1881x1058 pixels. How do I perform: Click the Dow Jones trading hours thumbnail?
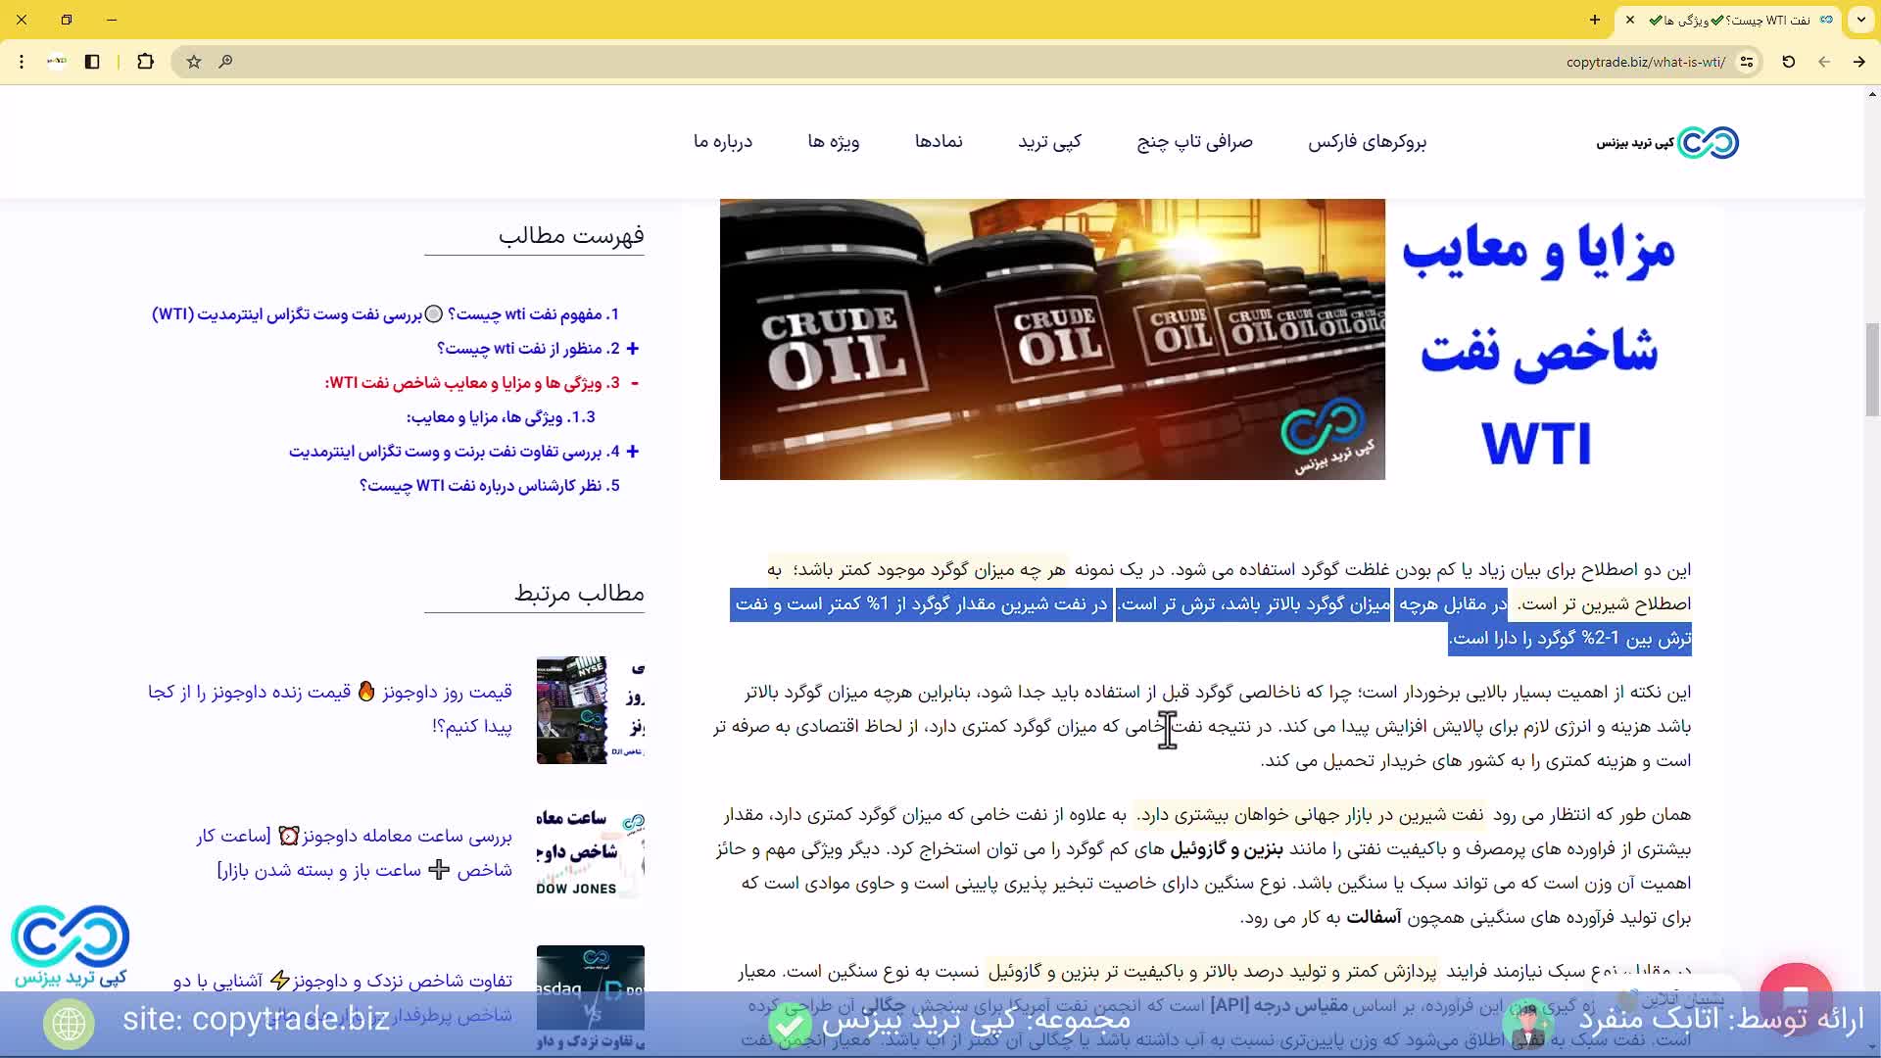point(590,852)
